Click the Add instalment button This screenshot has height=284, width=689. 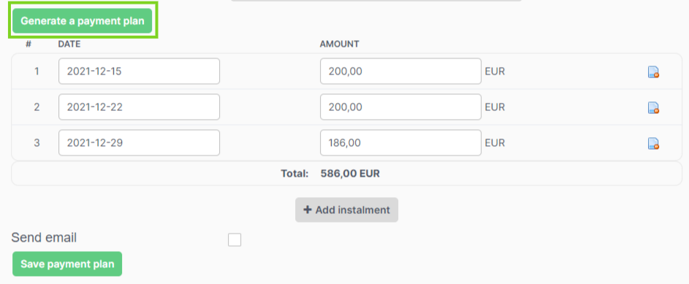coord(347,210)
